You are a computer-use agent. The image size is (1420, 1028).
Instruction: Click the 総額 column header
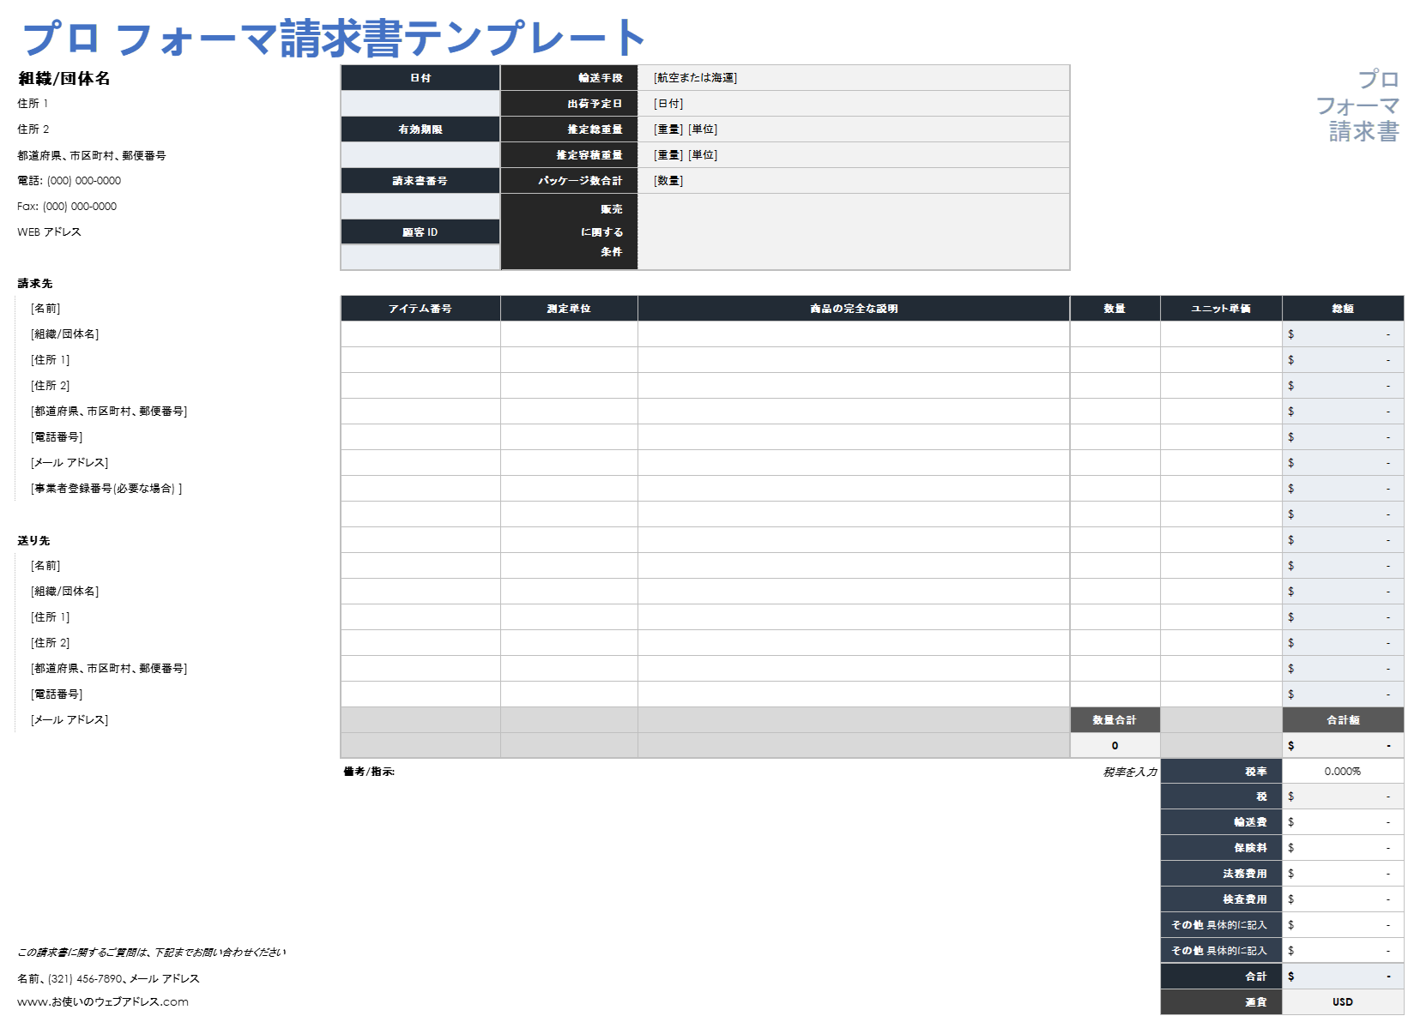1343,308
